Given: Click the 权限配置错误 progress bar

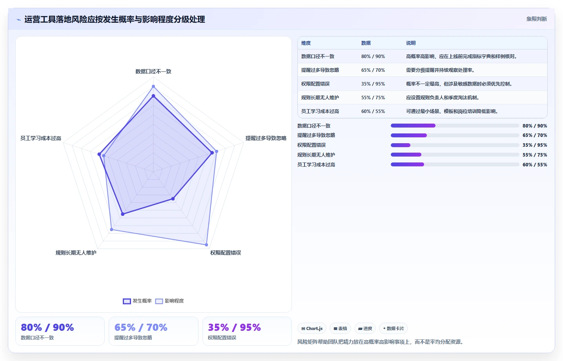Looking at the screenshot, I should 455,145.
